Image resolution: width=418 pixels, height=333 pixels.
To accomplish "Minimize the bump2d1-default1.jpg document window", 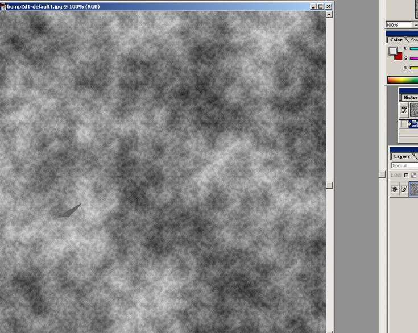I will pos(314,6).
